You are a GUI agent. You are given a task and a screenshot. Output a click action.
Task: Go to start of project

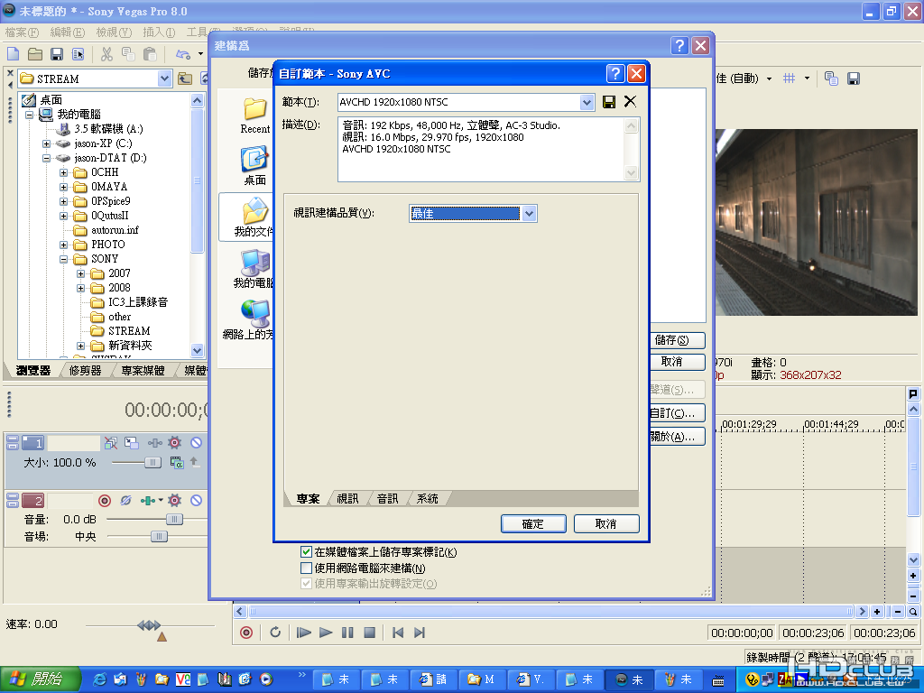tap(398, 633)
